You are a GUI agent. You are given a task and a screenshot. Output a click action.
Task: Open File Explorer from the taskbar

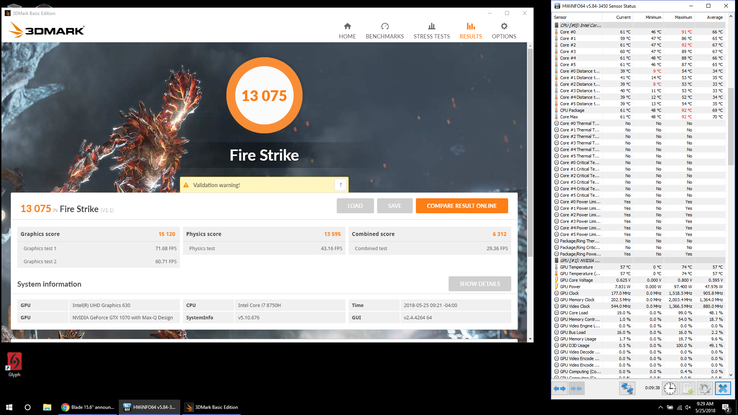[47, 407]
